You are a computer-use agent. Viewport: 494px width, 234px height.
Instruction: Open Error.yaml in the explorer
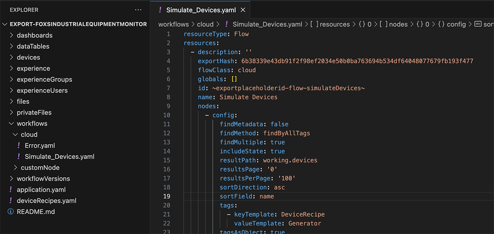click(x=40, y=146)
